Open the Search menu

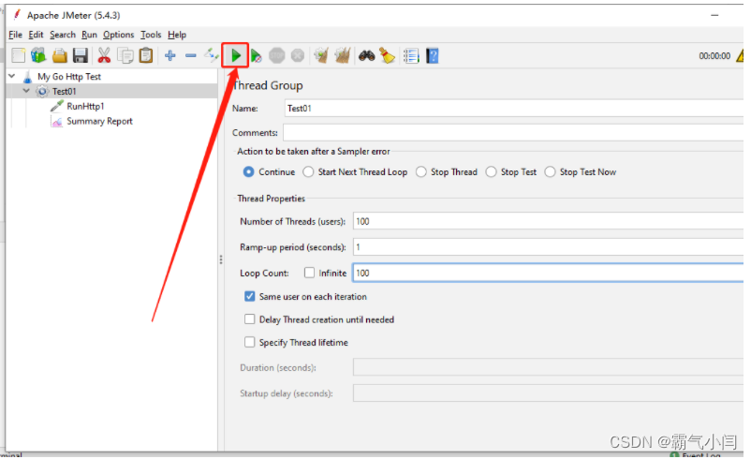pyautogui.click(x=63, y=35)
